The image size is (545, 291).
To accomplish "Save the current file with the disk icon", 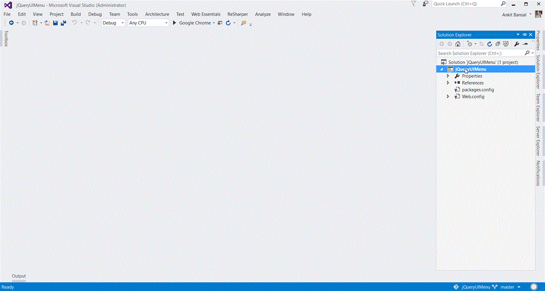I will 55,23.
